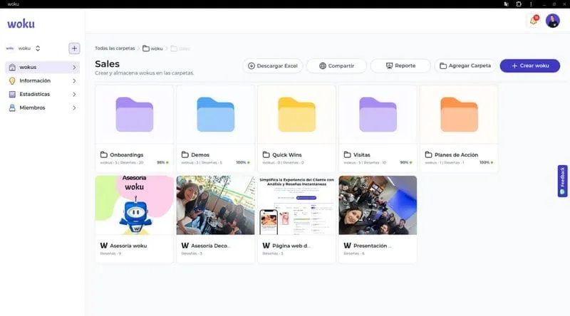Expand the wokus chevron
The height and width of the screenshot is (316, 570).
(x=74, y=67)
